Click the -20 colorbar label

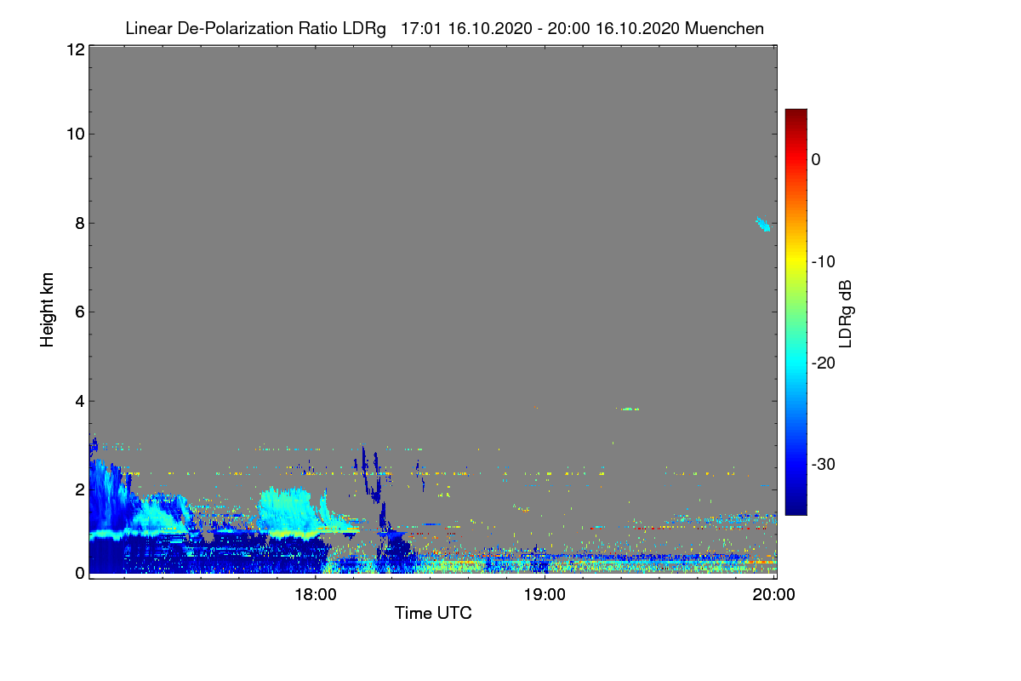pos(823,363)
